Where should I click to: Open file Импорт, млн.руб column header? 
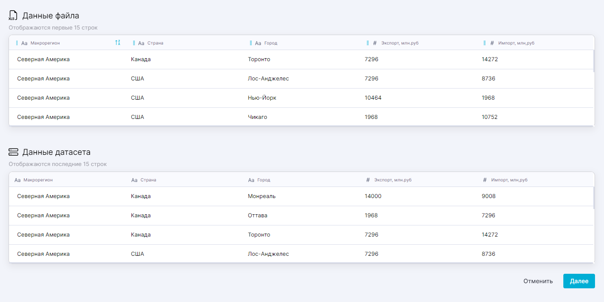516,43
